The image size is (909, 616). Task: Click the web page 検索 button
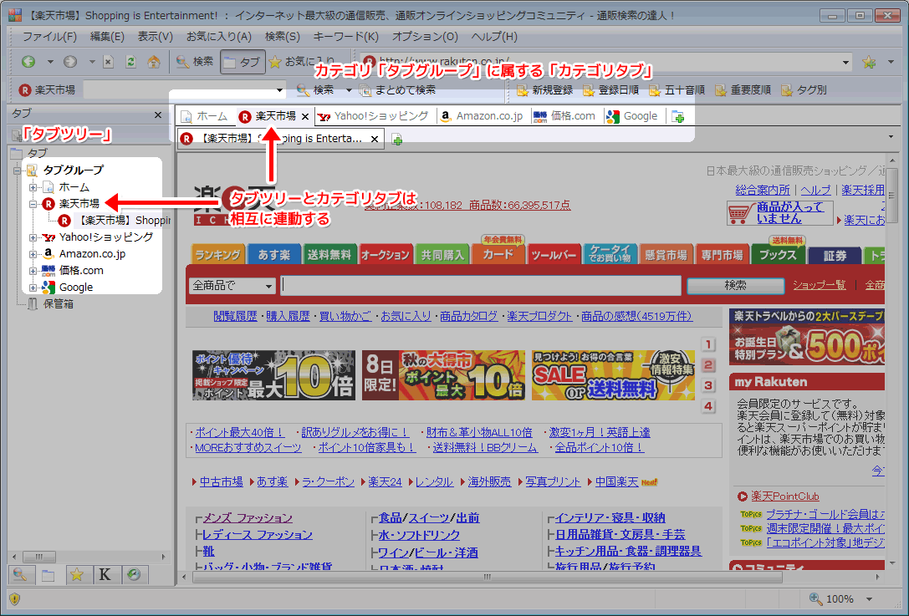click(736, 285)
